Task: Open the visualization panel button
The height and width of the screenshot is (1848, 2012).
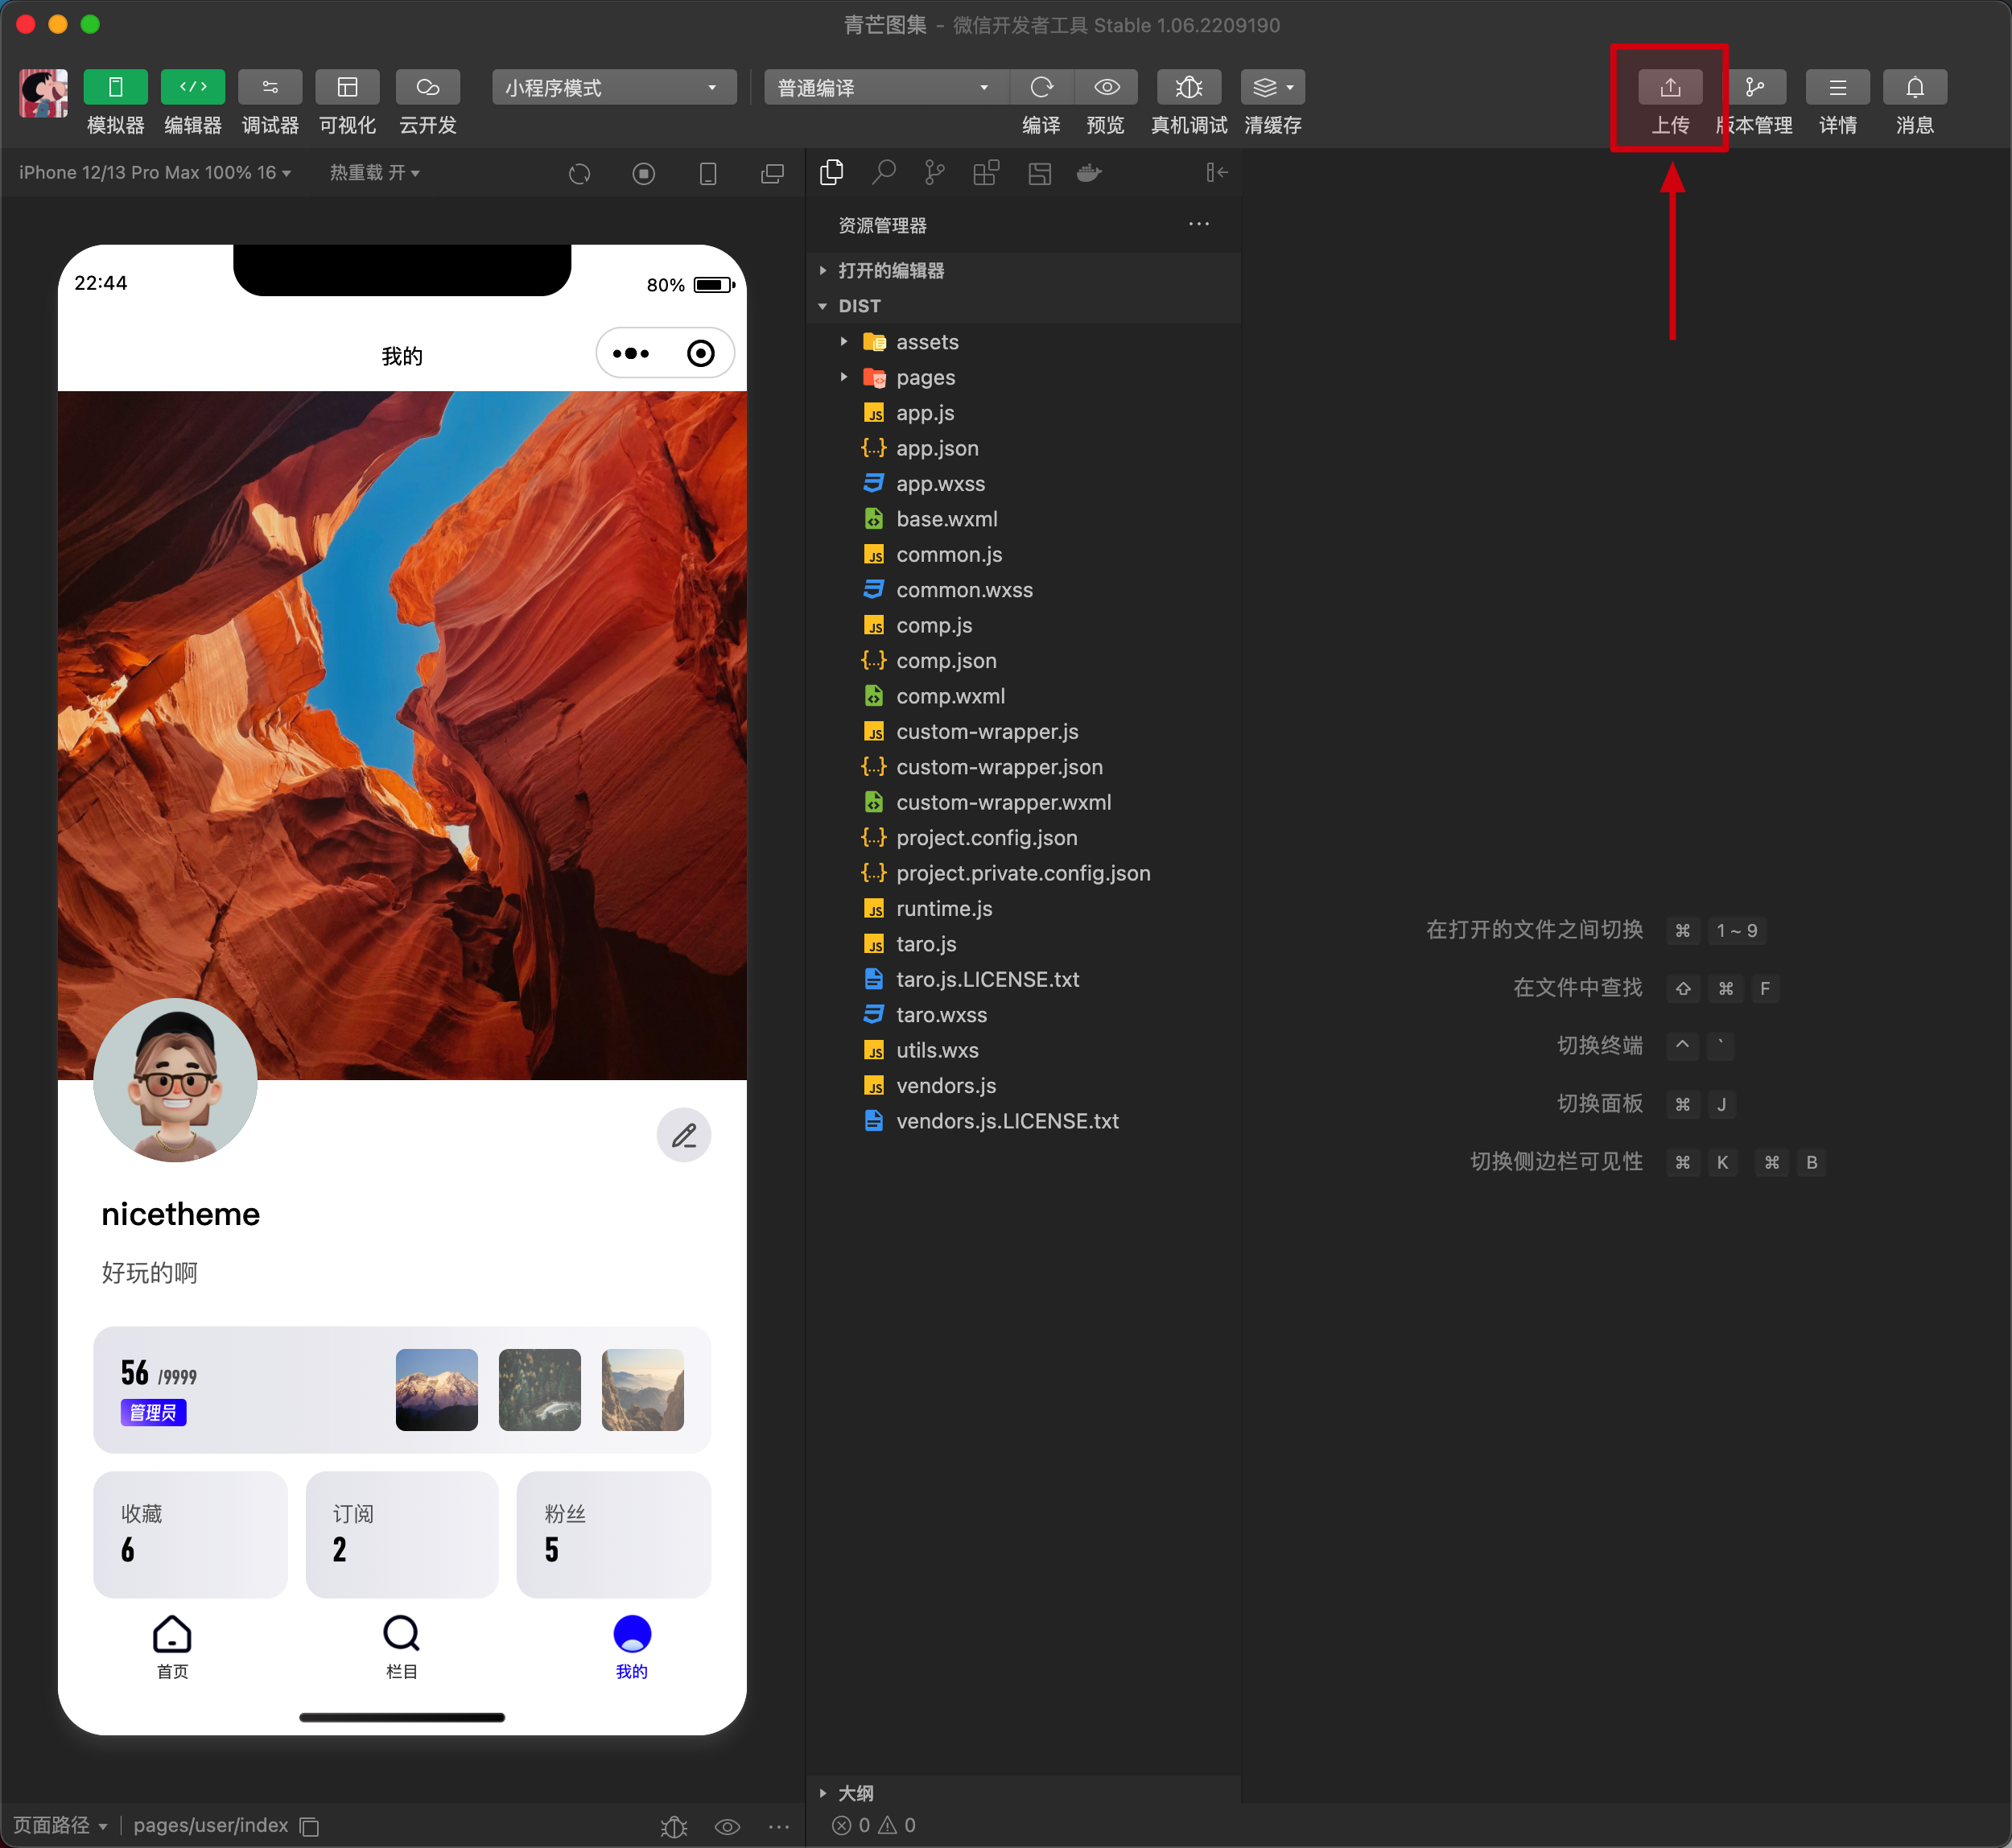Action: tap(347, 87)
